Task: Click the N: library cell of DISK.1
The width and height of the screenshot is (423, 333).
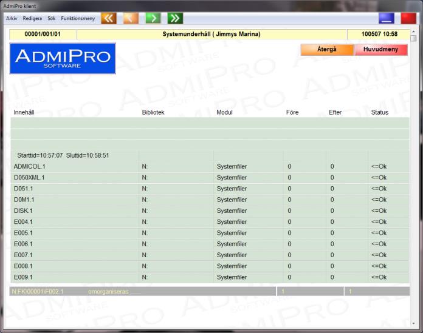Action: click(145, 210)
